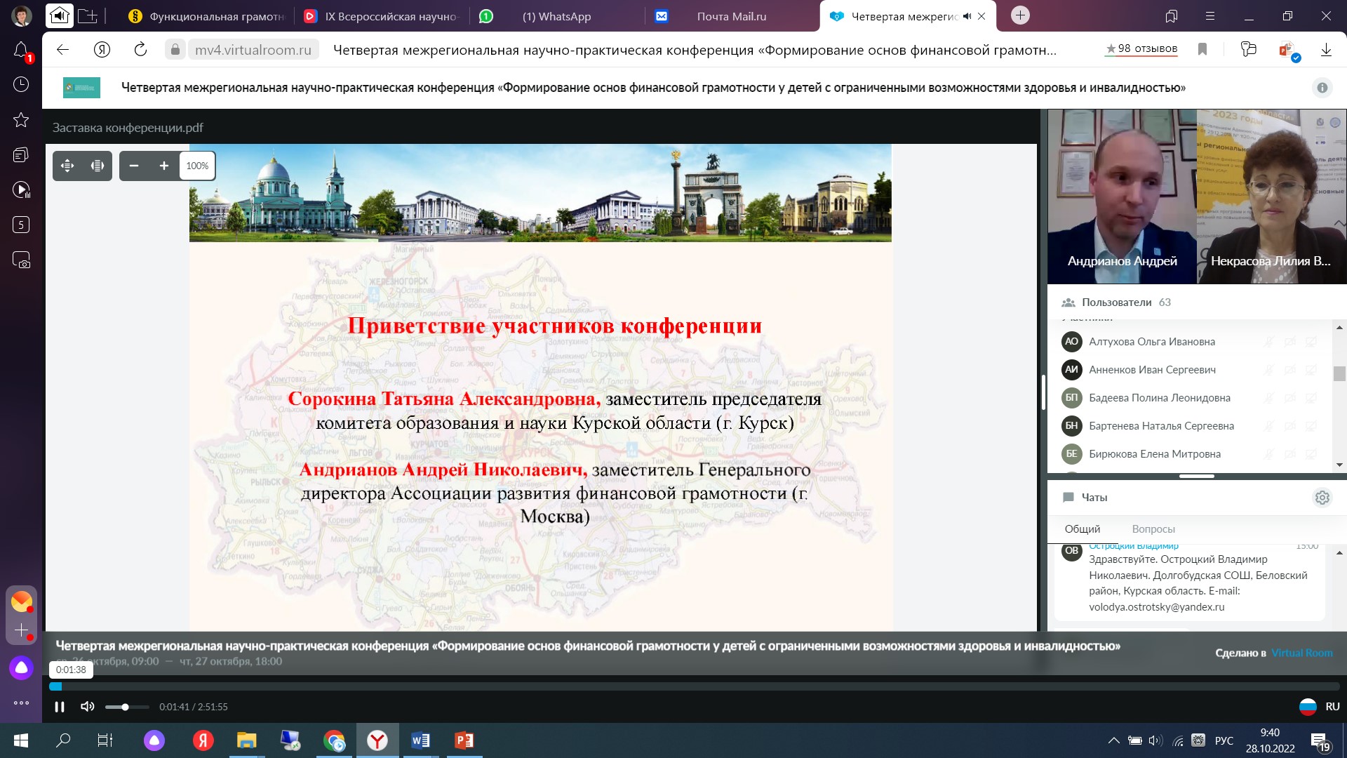Switch to the Почта Mail.ru browser tab
This screenshot has width=1347, height=758.
tap(731, 16)
